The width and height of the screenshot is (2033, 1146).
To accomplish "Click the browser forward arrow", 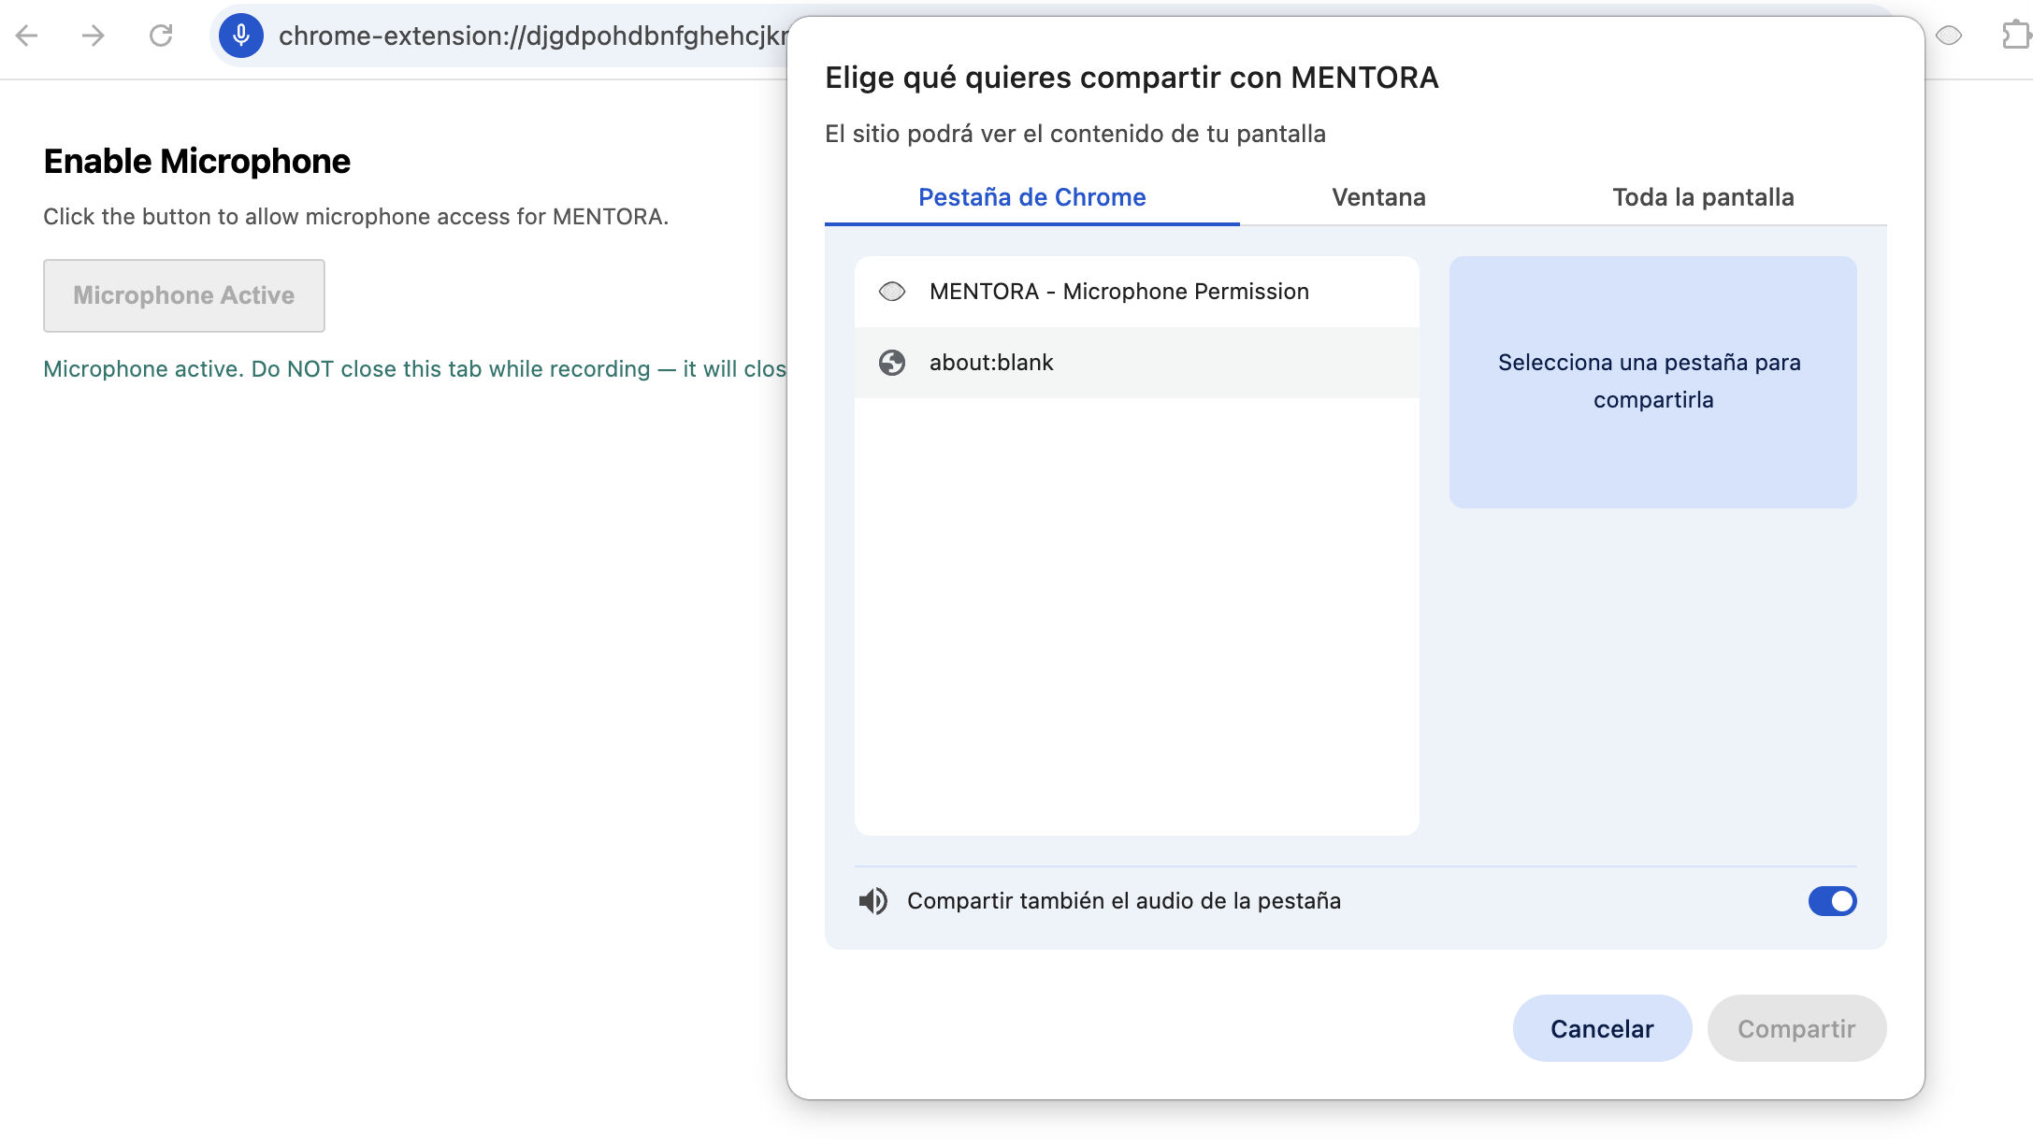I will click(94, 36).
